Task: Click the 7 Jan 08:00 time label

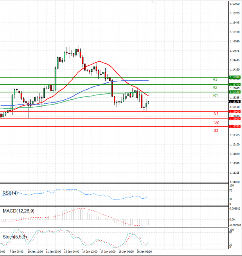Action: tap(17, 252)
